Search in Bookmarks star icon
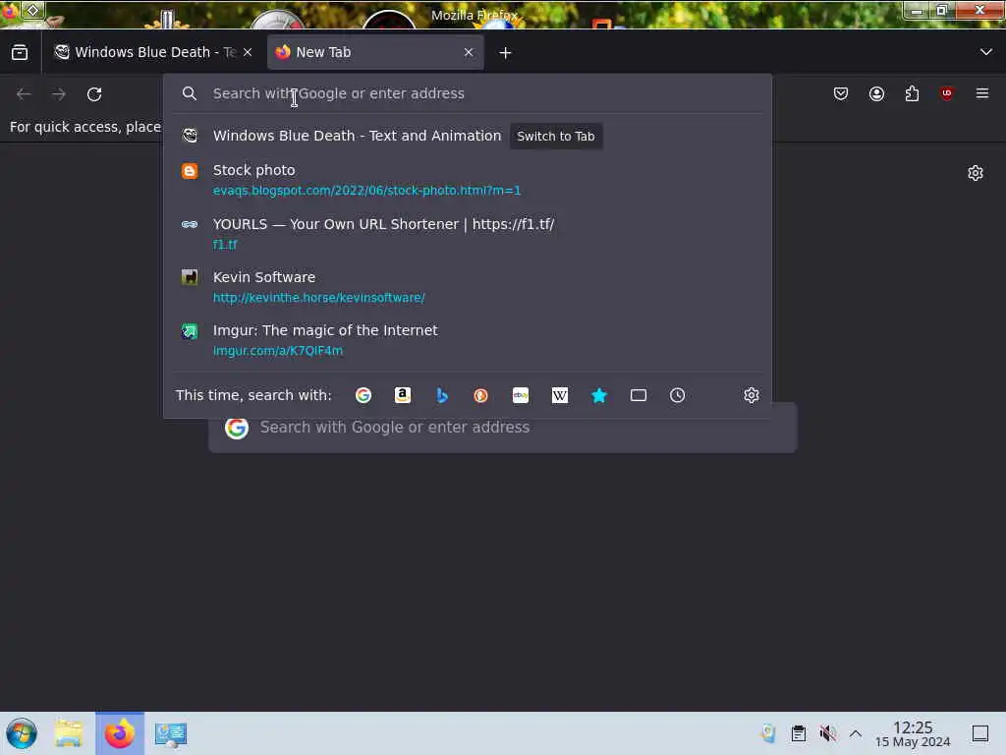The width and height of the screenshot is (1006, 755). (x=598, y=395)
